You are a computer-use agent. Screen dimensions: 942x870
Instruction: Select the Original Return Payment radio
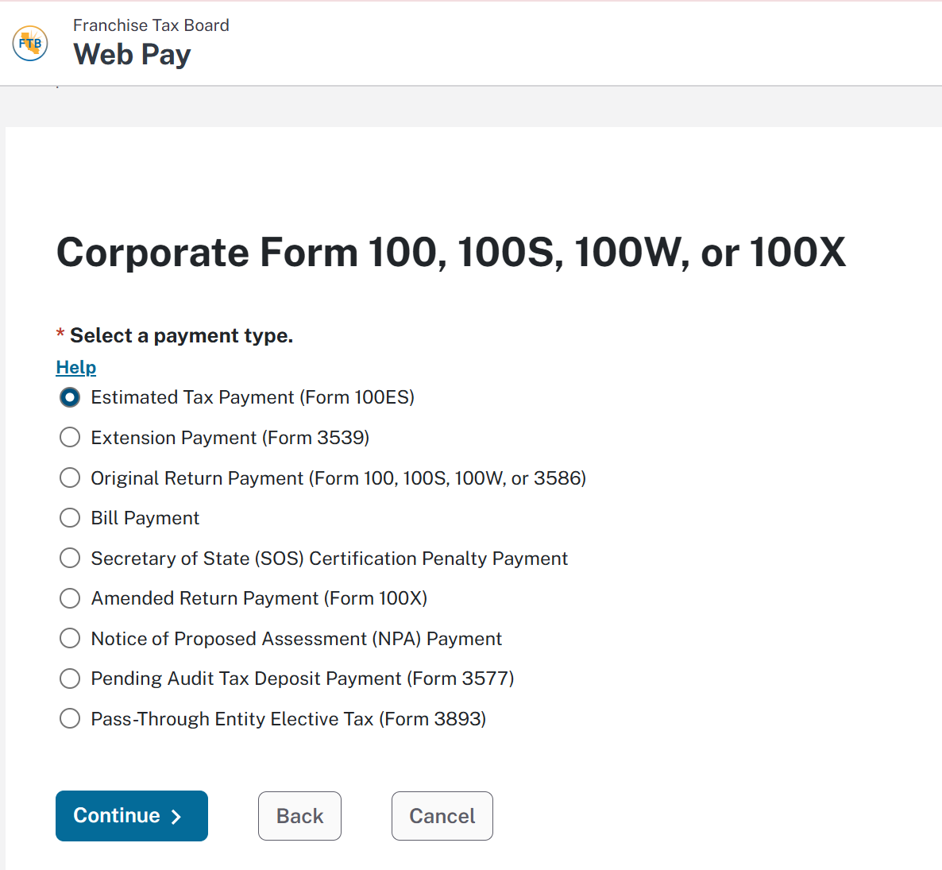(x=70, y=478)
